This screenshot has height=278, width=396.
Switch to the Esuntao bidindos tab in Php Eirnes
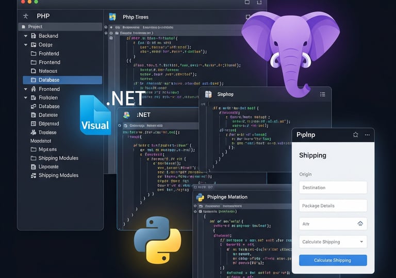[x=158, y=27]
